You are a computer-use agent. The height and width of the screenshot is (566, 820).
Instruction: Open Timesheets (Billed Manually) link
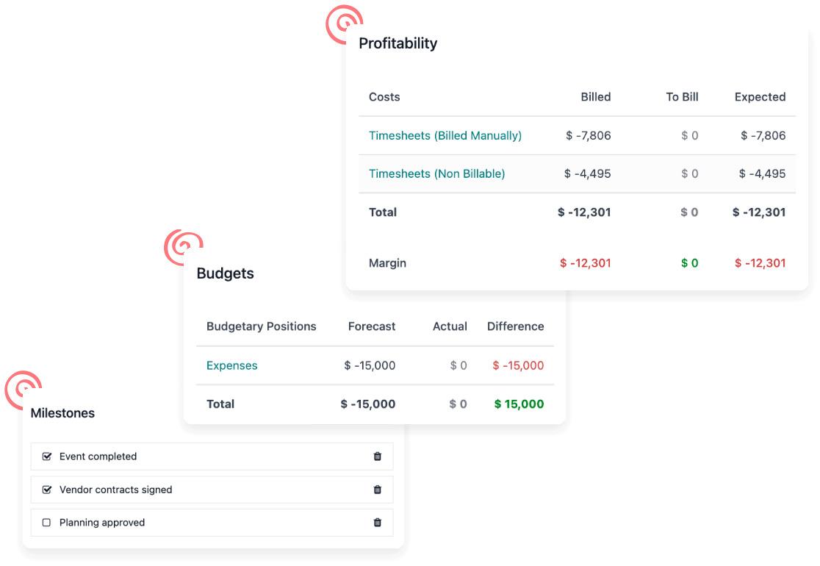[x=445, y=135]
